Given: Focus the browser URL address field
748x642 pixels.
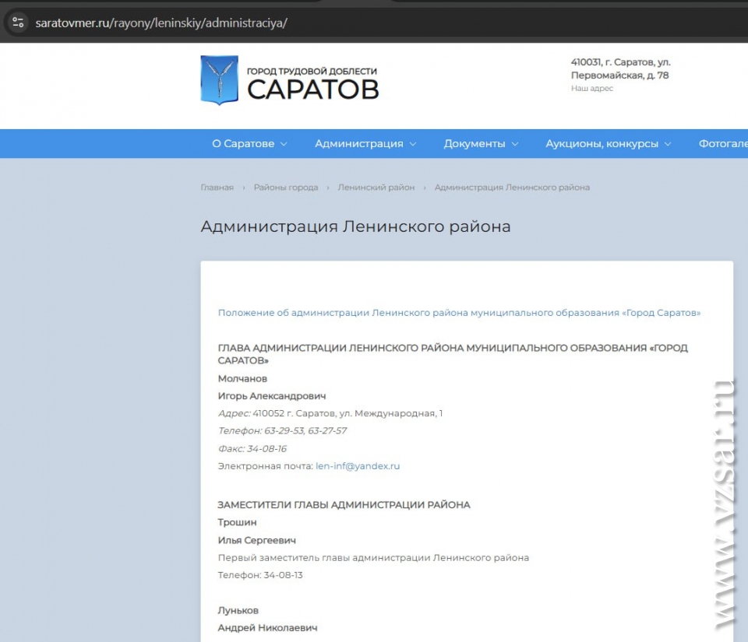Looking at the screenshot, I should pyautogui.click(x=312, y=23).
